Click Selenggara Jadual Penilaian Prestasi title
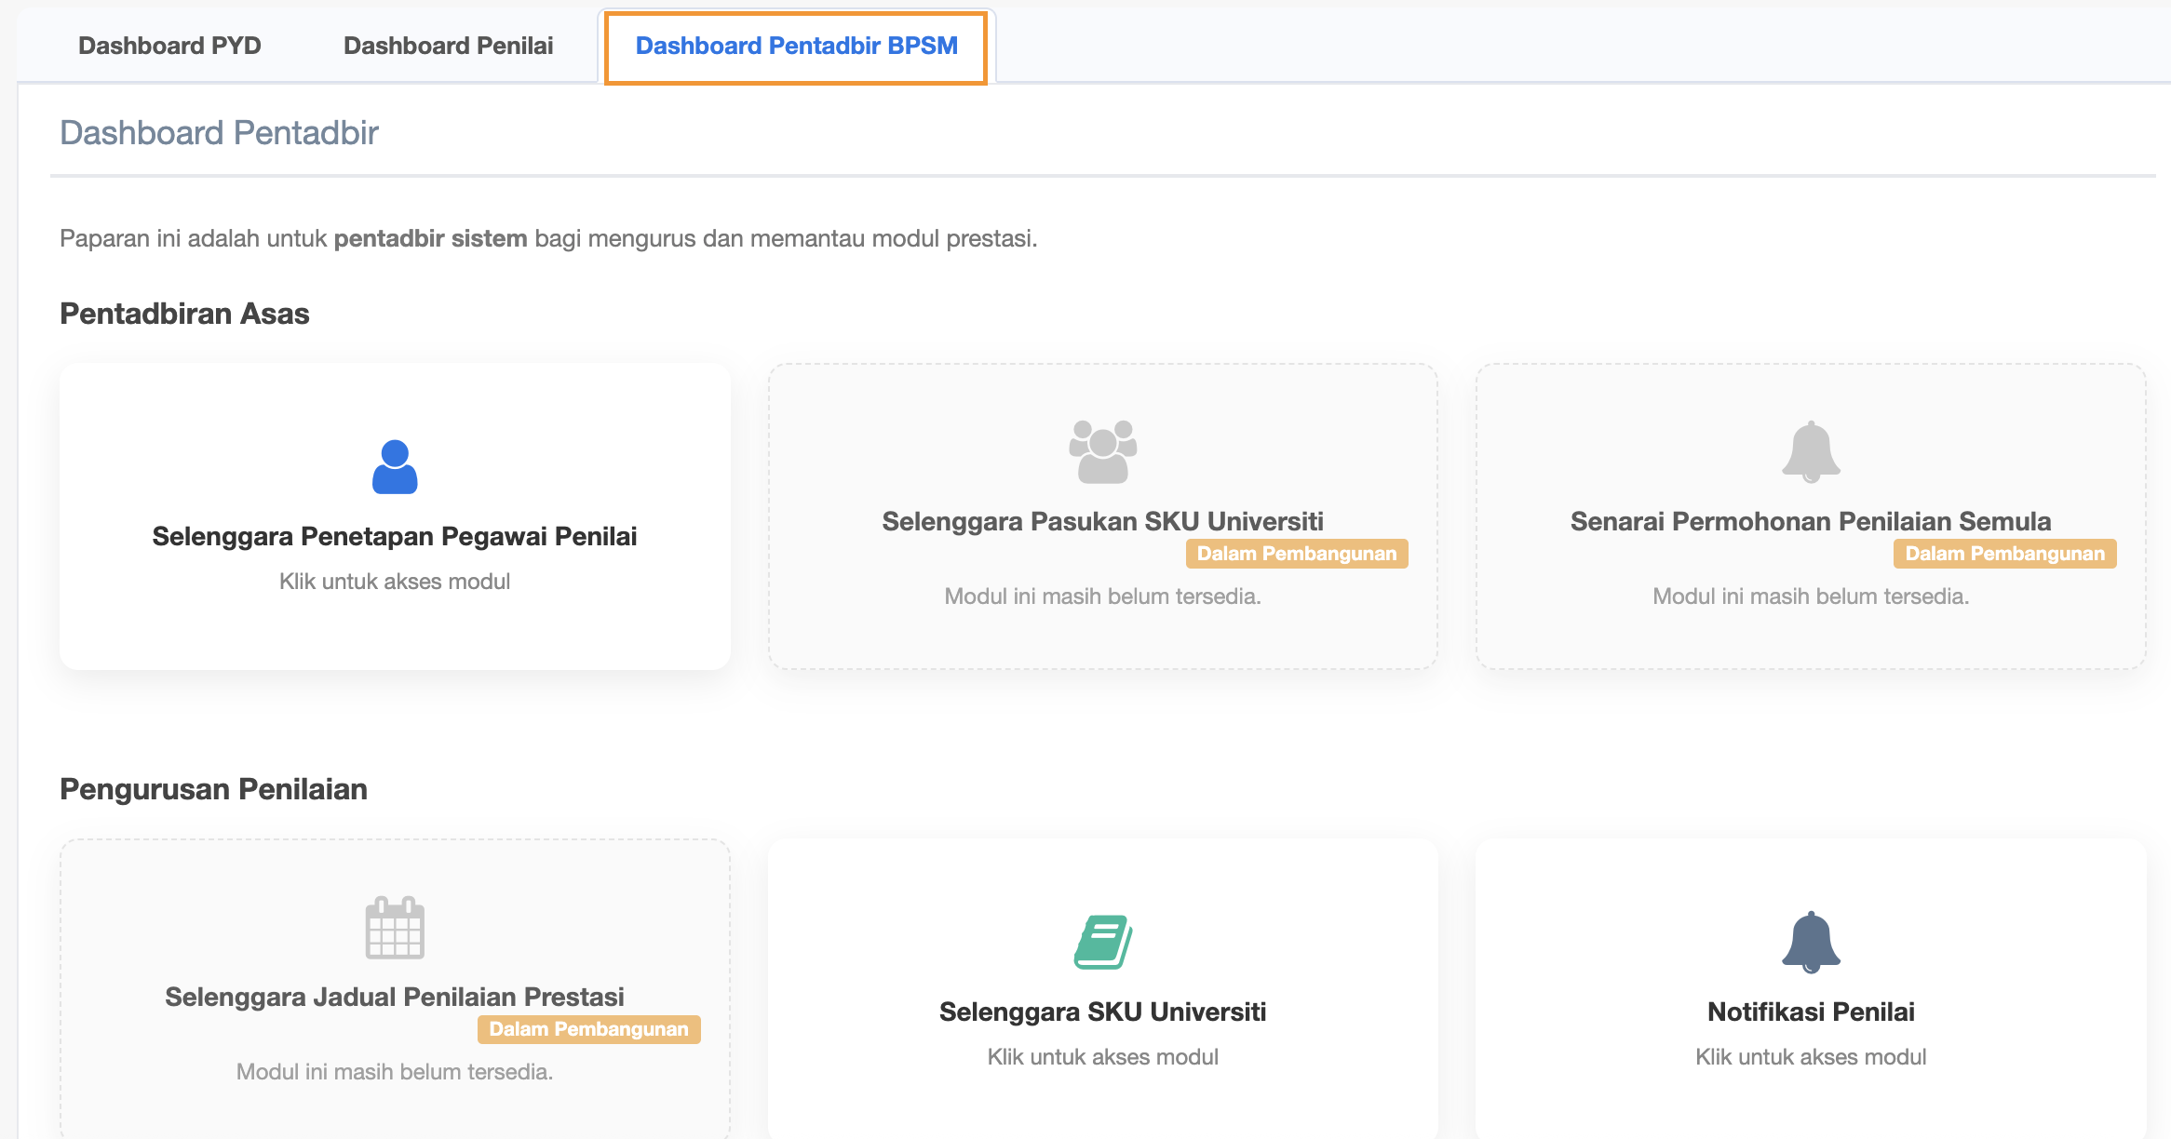Screen dimensions: 2171x1139 [x=395, y=997]
